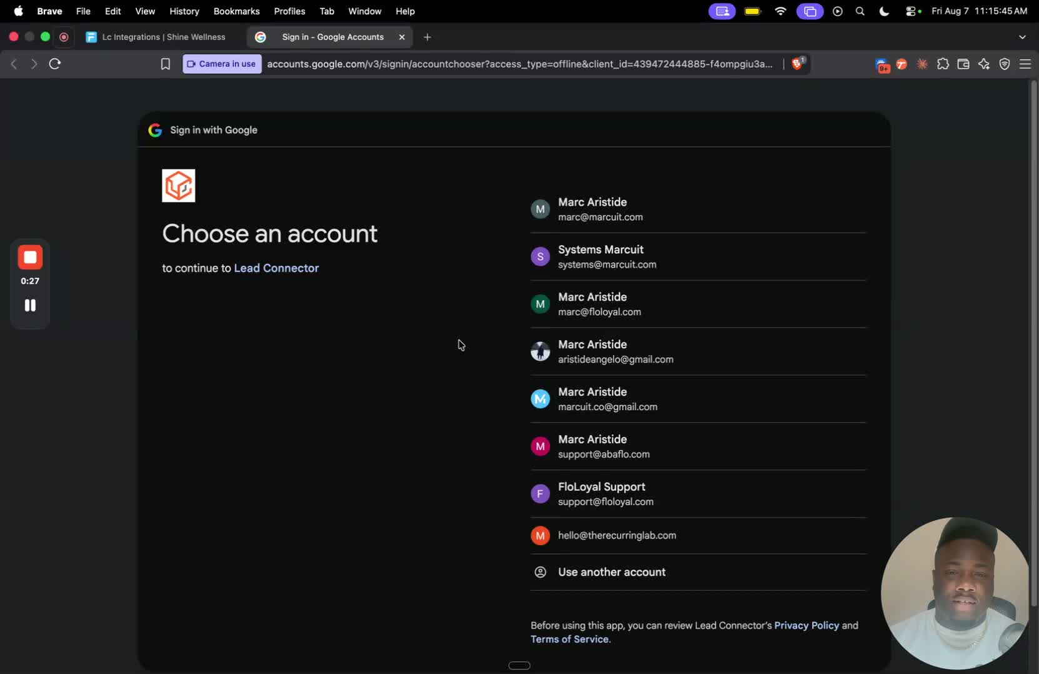This screenshot has height=674, width=1039.
Task: Click the screen mirroring menu bar icon
Action: click(810, 11)
